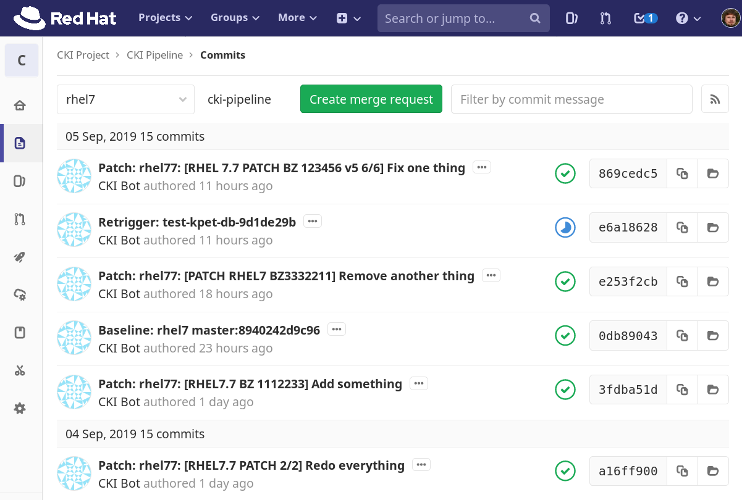The height and width of the screenshot is (500, 742).
Task: Open Operations icon in sidebar
Action: click(x=20, y=295)
